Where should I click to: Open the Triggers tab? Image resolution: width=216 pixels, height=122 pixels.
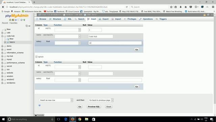click(x=161, y=19)
